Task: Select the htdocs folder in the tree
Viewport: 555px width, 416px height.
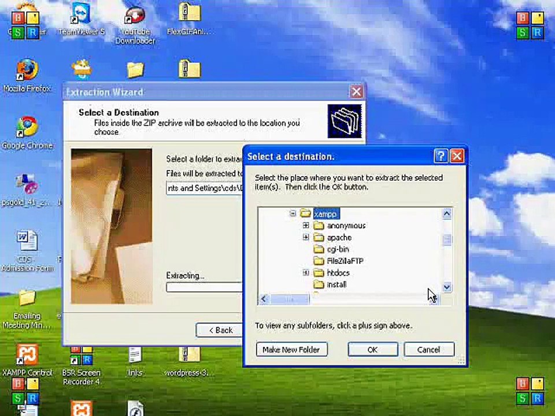Action: [332, 273]
